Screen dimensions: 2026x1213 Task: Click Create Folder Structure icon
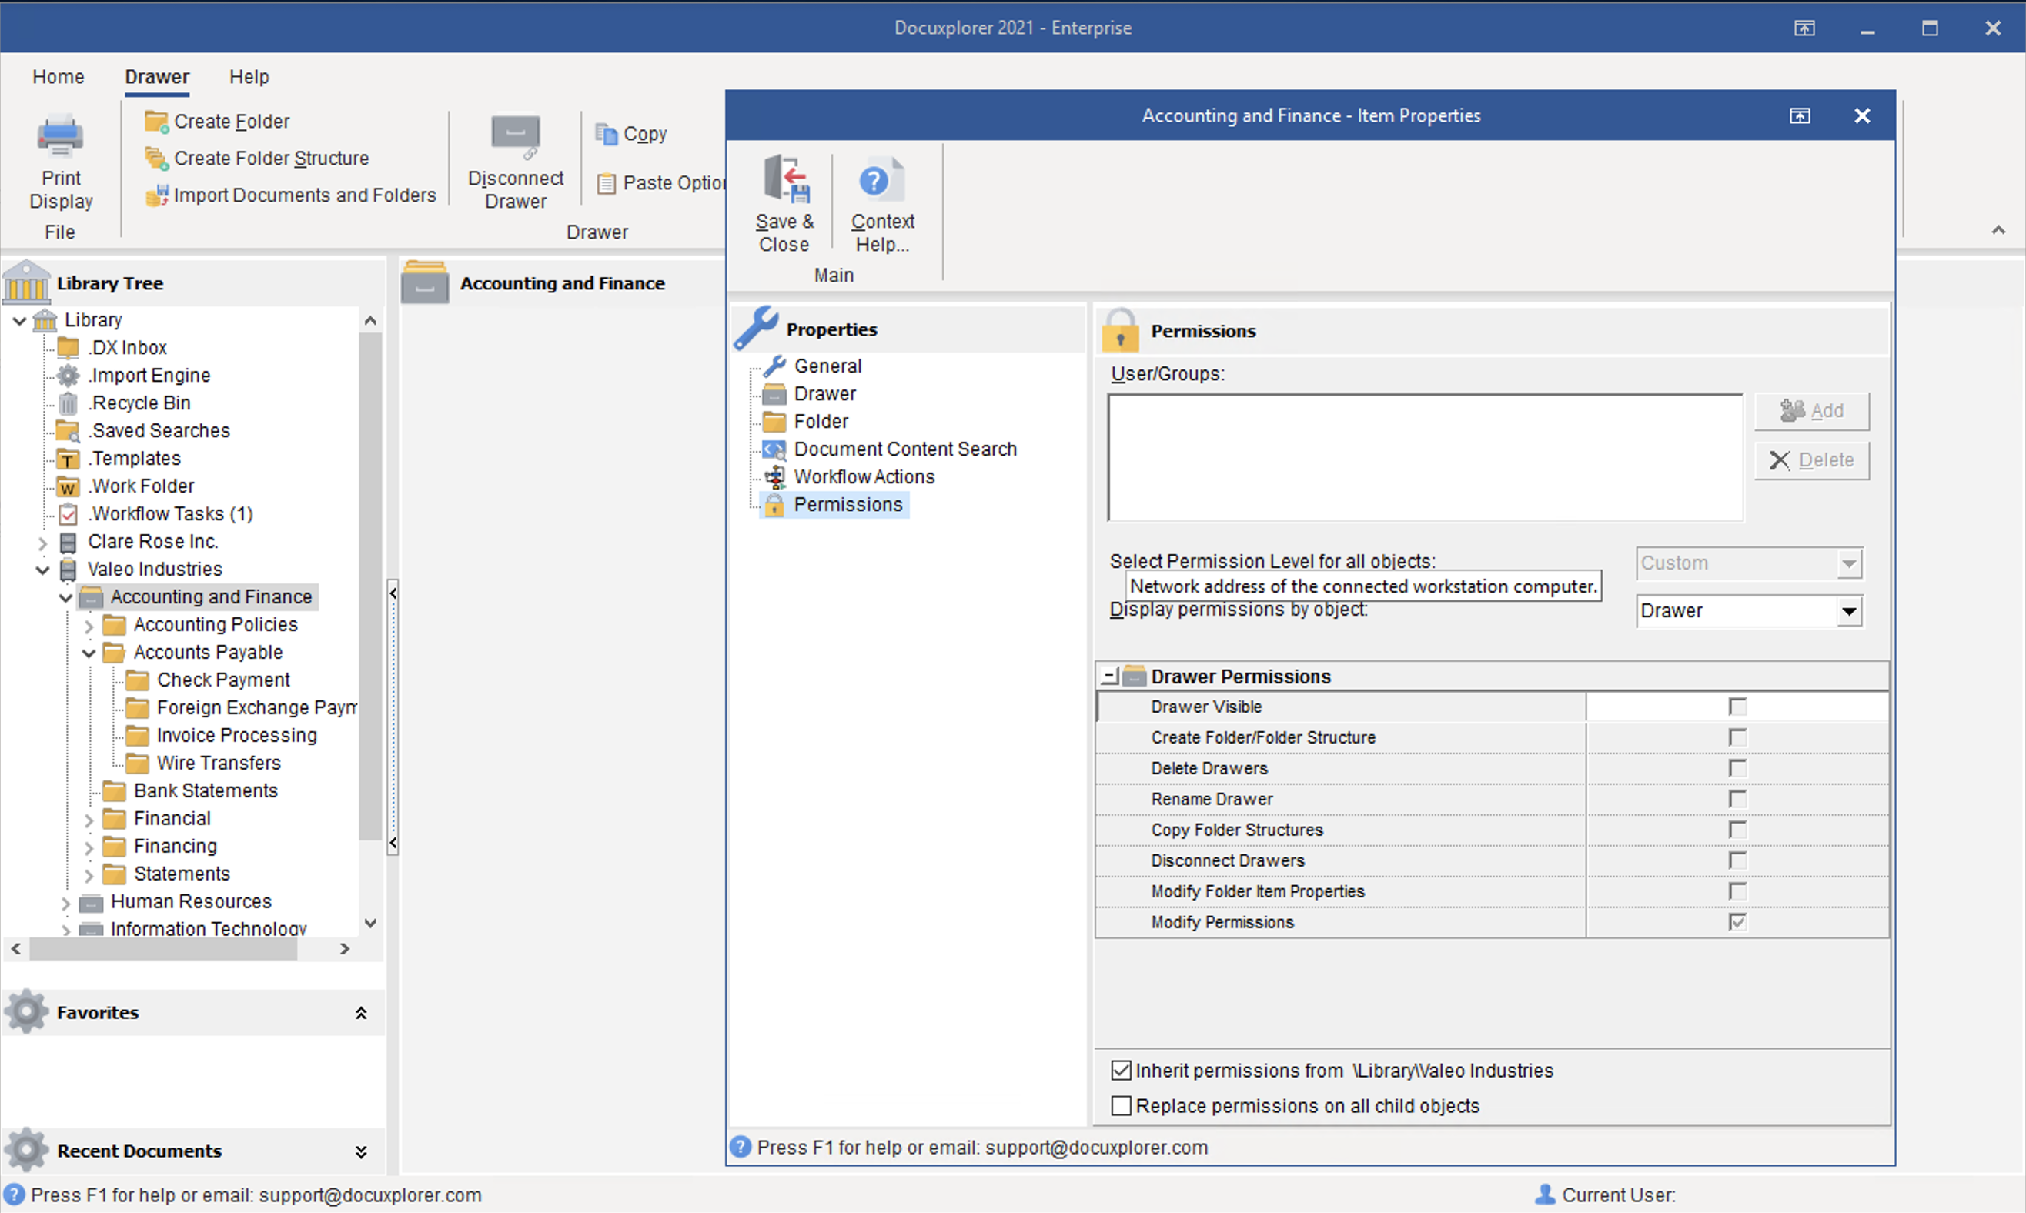pyautogui.click(x=155, y=158)
